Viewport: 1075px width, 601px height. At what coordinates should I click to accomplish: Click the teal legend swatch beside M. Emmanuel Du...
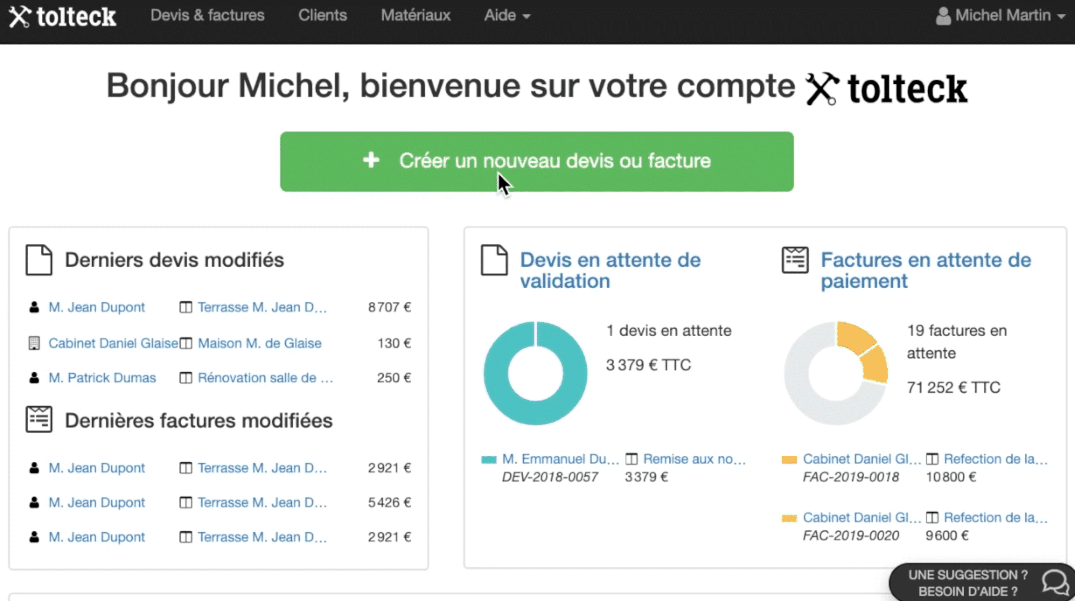point(489,460)
